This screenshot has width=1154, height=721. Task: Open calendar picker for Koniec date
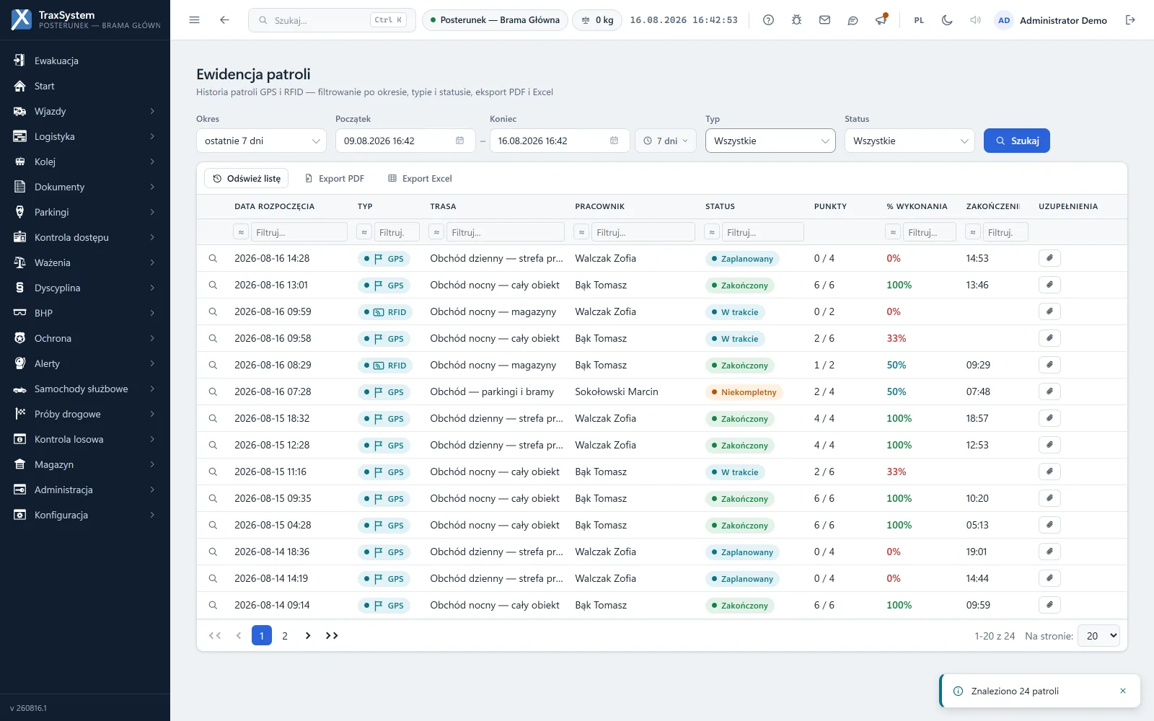click(614, 141)
